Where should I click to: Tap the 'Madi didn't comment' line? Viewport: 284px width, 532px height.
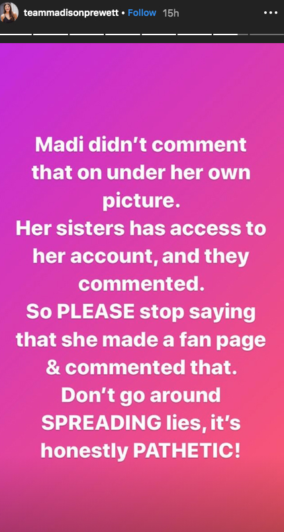141,145
